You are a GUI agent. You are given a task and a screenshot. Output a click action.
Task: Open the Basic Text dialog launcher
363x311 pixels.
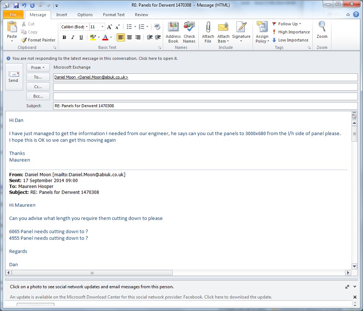point(159,47)
